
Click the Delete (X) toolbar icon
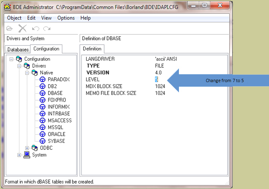[x=22, y=28]
